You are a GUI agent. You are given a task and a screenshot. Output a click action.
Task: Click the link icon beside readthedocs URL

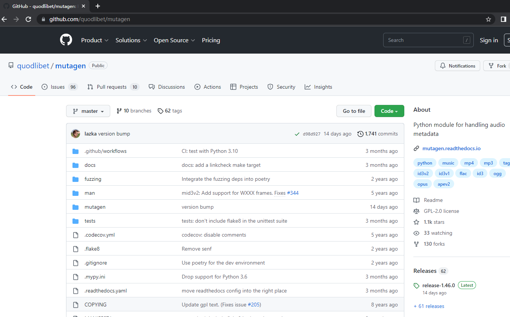click(416, 149)
